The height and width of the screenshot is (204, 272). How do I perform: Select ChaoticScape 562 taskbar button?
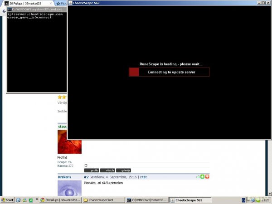190,200
